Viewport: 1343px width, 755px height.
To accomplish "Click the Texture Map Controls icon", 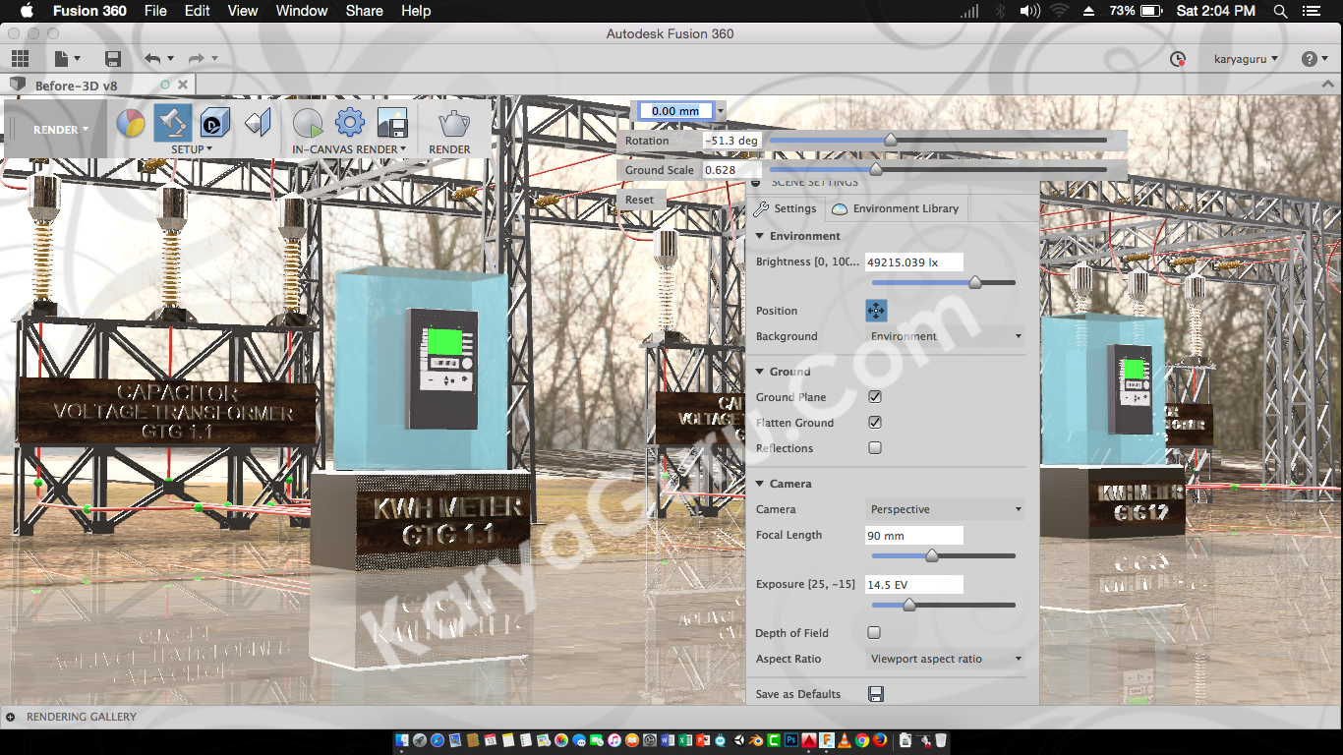I will click(258, 123).
